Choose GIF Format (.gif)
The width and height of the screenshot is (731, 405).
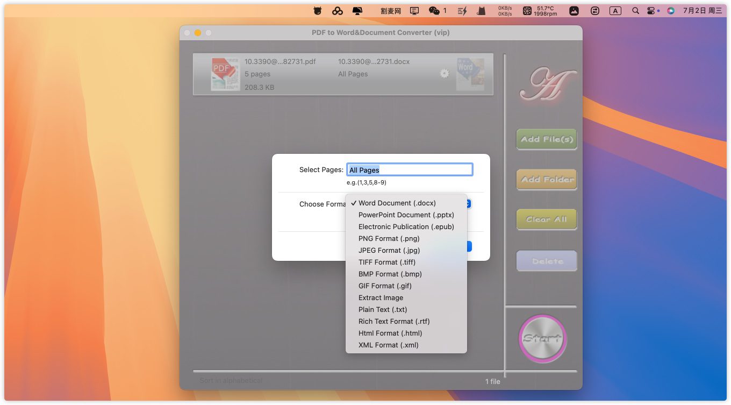pyautogui.click(x=406, y=286)
